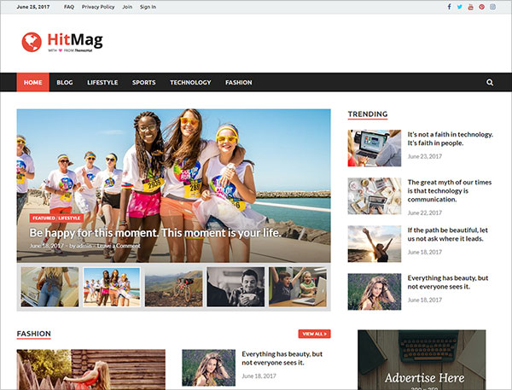Select the color run girls slider thumbnail

click(x=112, y=287)
